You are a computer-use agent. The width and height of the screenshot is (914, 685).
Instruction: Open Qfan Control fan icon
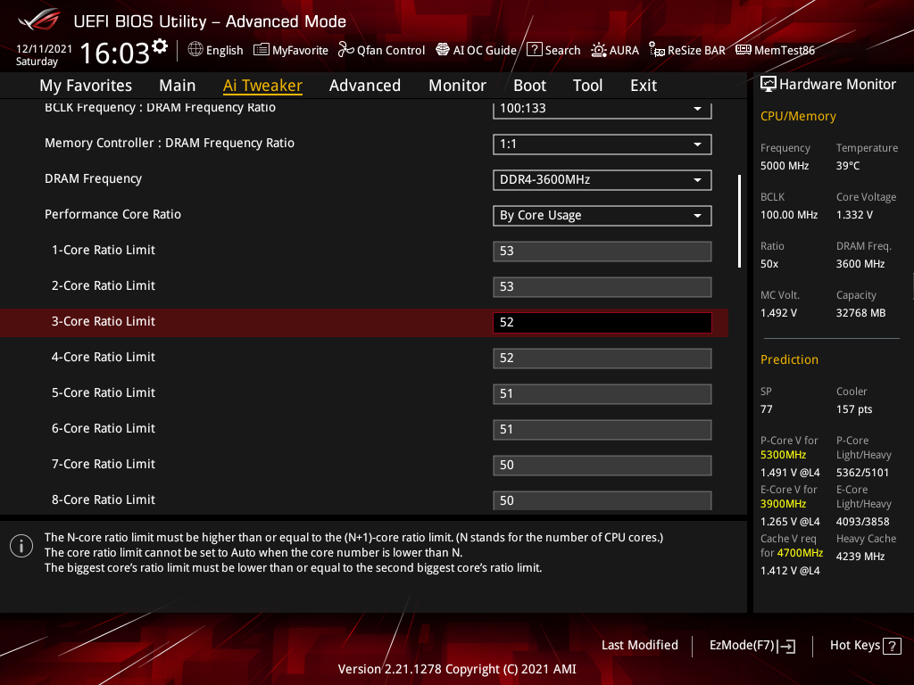[x=346, y=50]
